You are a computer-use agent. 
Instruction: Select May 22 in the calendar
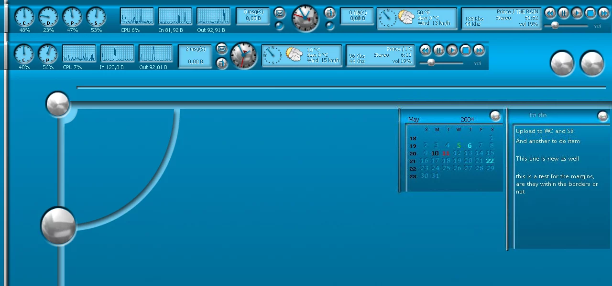click(490, 161)
